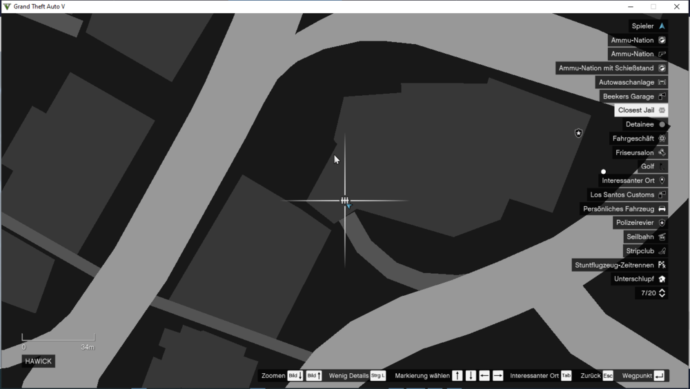Click the HAWICK district label
Image resolution: width=690 pixels, height=389 pixels.
coord(38,361)
